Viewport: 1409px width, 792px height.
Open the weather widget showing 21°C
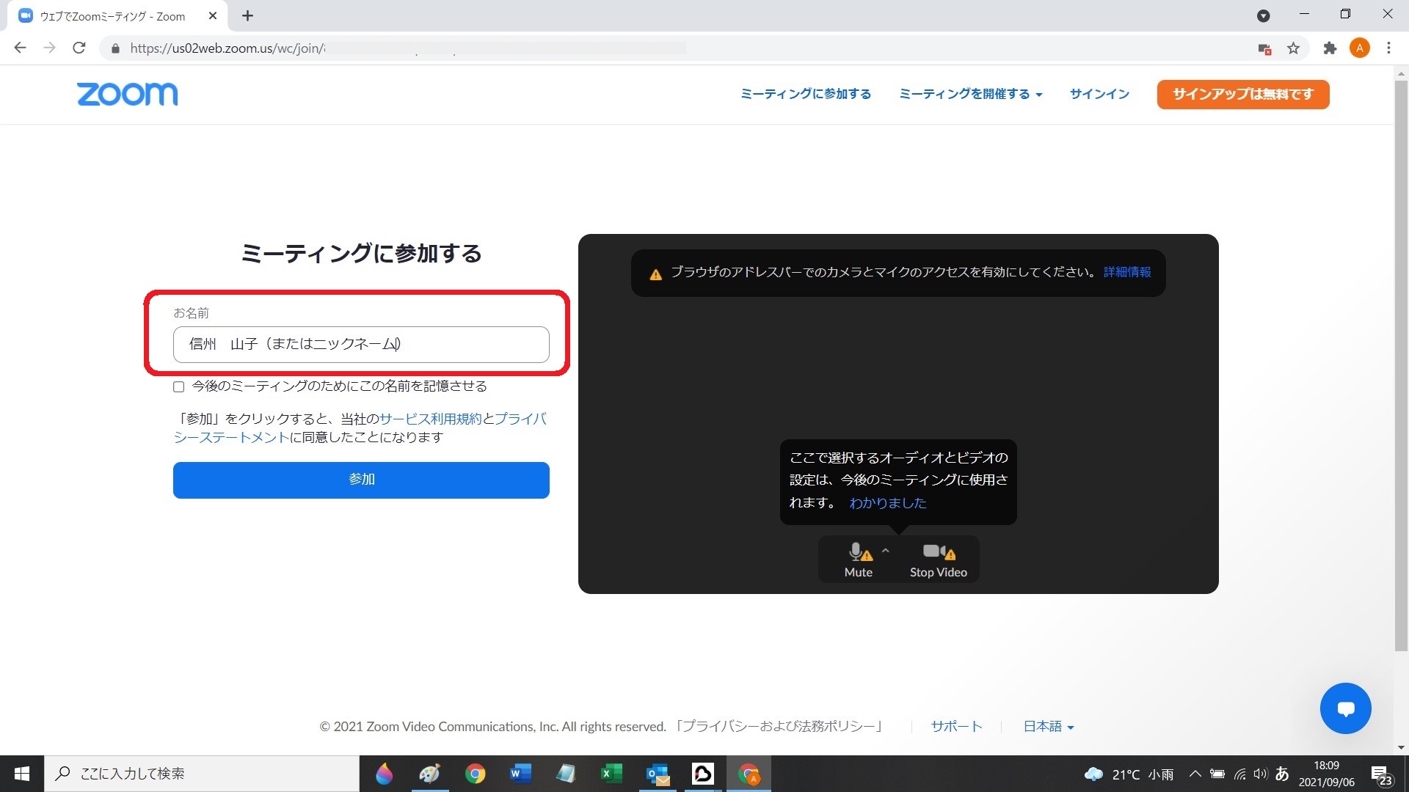pos(1129,774)
